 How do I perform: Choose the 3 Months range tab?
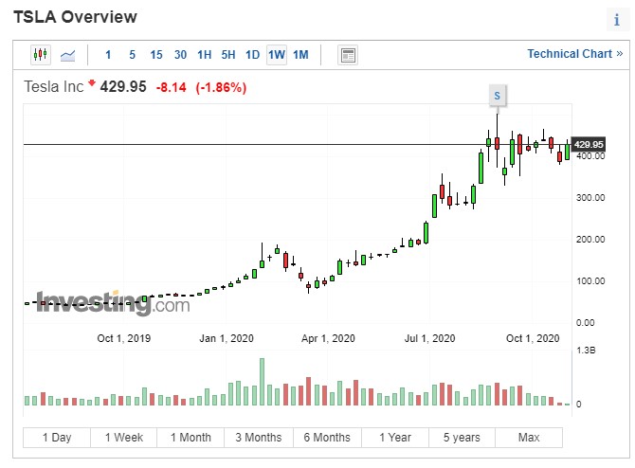pos(259,438)
